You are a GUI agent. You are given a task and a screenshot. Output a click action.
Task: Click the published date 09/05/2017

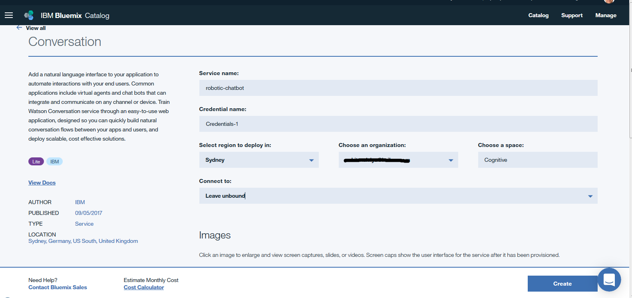click(x=89, y=213)
